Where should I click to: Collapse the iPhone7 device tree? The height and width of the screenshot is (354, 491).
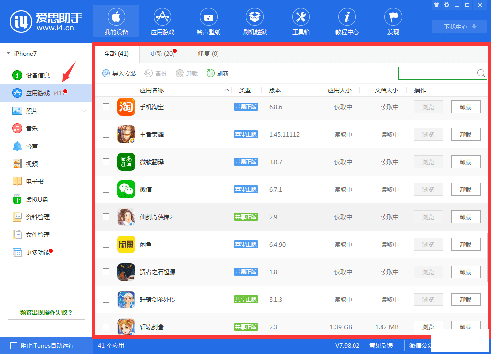coord(8,53)
